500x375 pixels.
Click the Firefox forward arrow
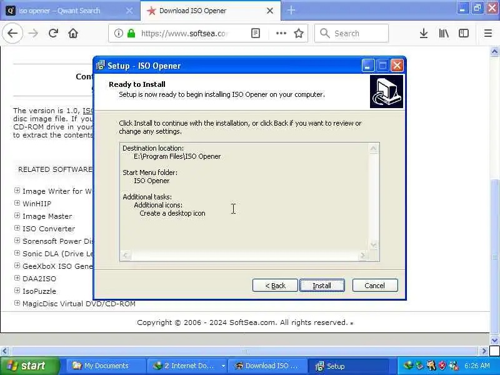(33, 33)
